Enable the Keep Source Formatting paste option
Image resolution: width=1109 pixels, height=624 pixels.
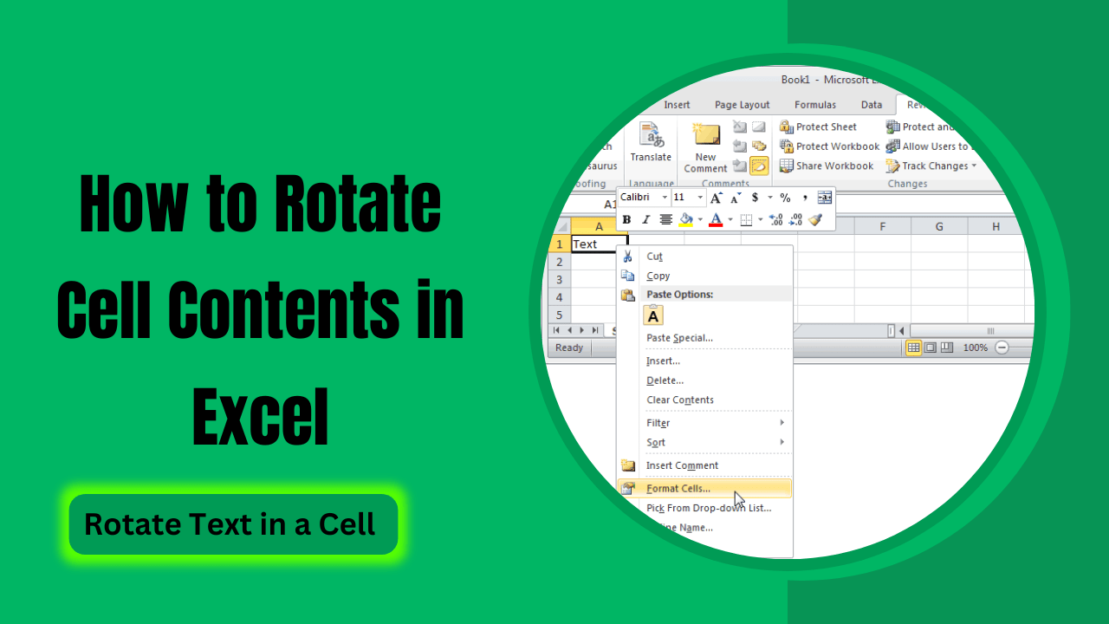click(x=652, y=315)
